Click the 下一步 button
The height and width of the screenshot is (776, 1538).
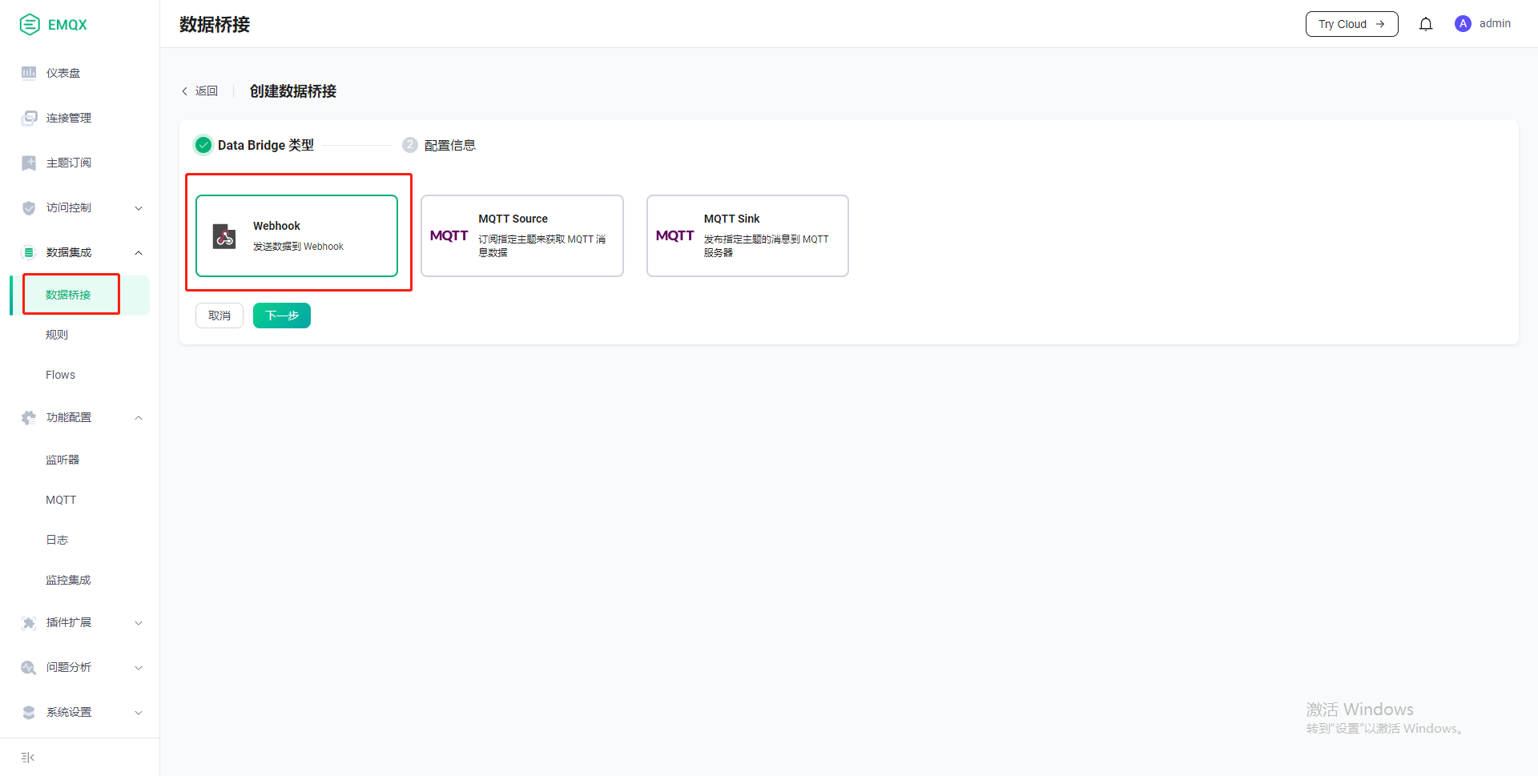coord(282,316)
